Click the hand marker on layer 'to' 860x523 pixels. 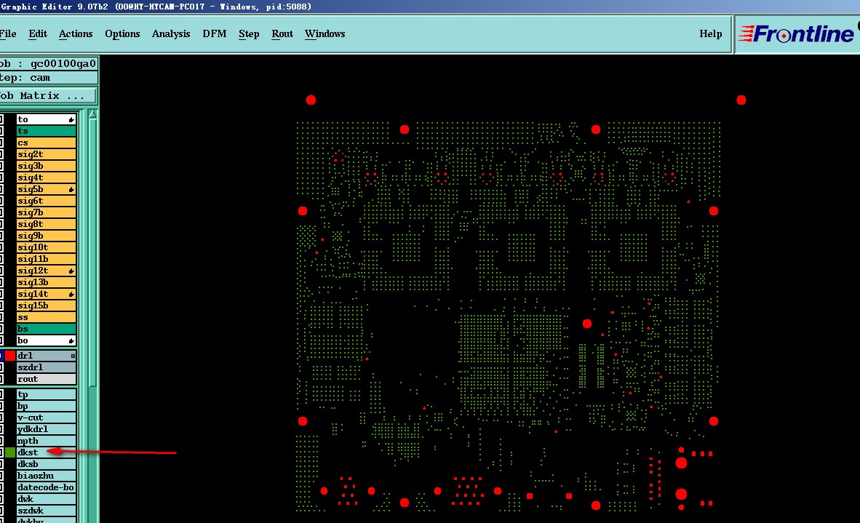(71, 119)
